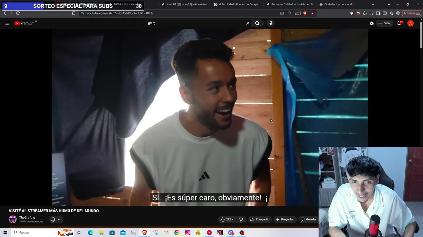Start voice search with the microphone
The height and width of the screenshot is (237, 423).
coord(271,23)
